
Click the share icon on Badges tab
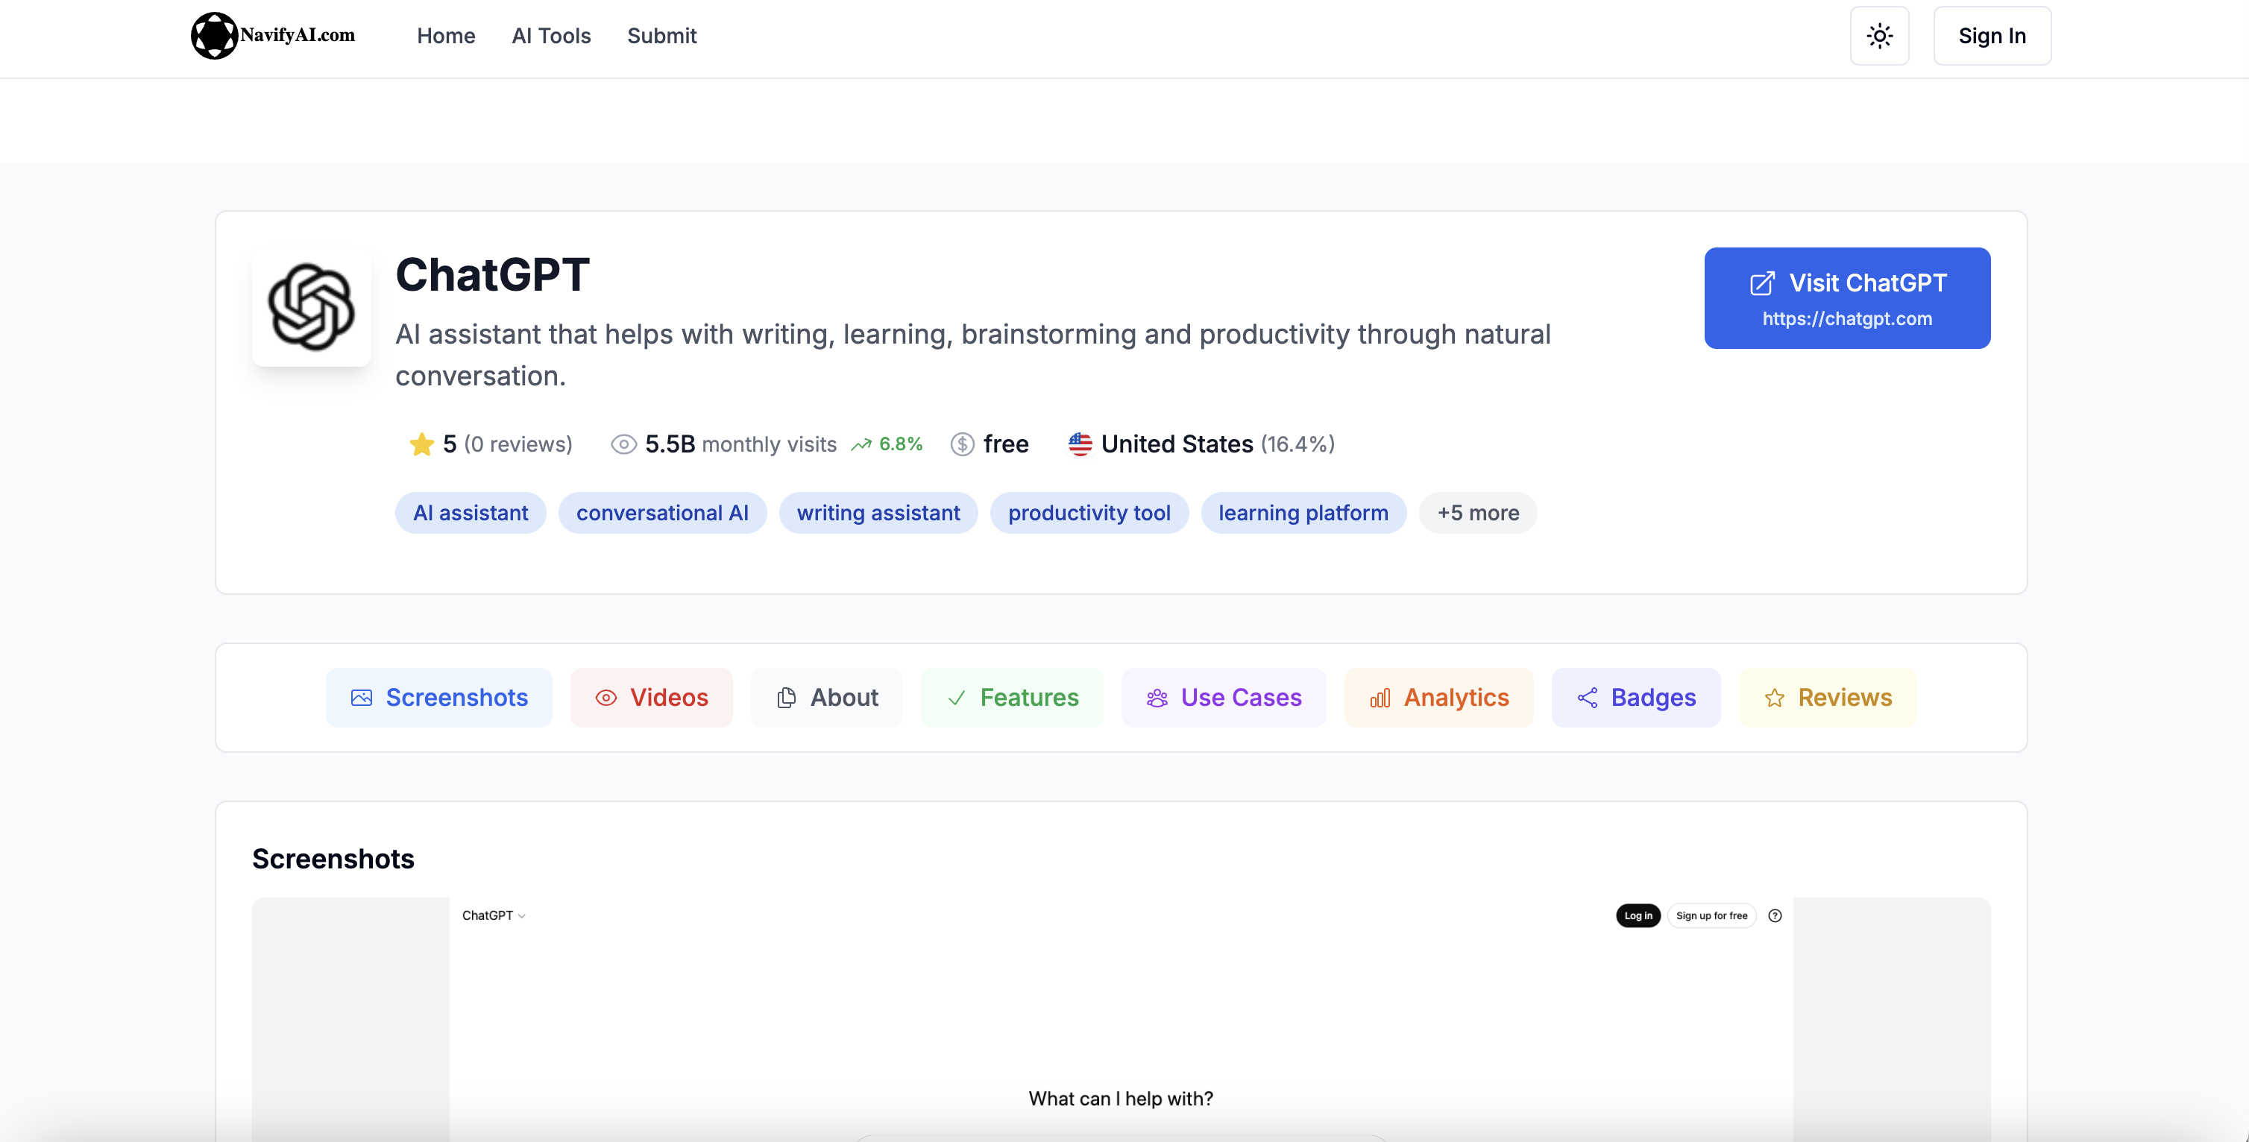coord(1588,698)
